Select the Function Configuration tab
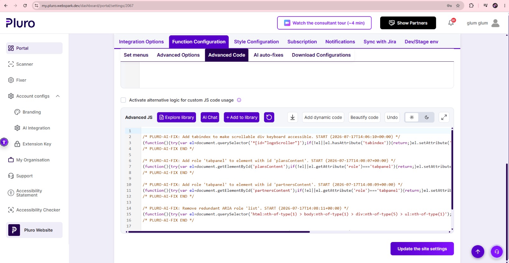 click(199, 42)
